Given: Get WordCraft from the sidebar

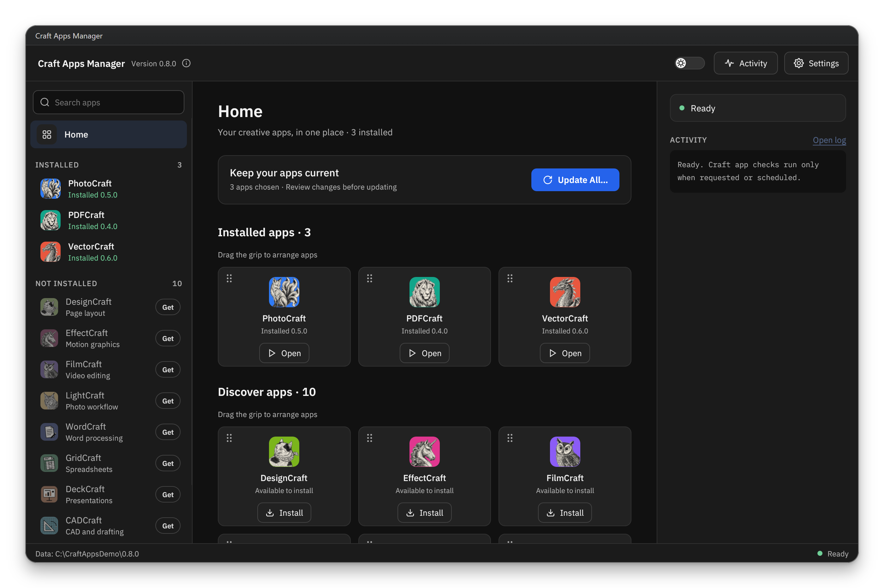Looking at the screenshot, I should [168, 432].
